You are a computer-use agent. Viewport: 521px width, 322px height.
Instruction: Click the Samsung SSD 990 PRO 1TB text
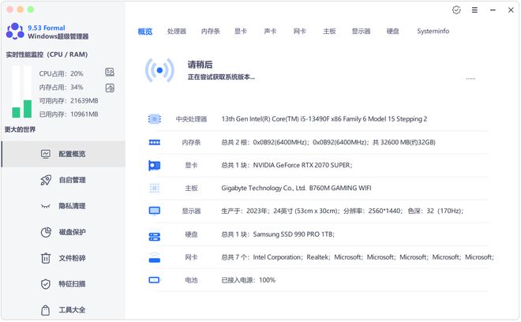pyautogui.click(x=278, y=234)
